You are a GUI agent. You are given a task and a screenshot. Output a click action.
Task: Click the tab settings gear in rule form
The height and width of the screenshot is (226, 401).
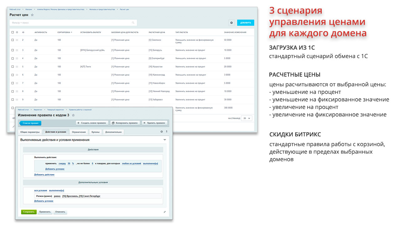point(162,132)
